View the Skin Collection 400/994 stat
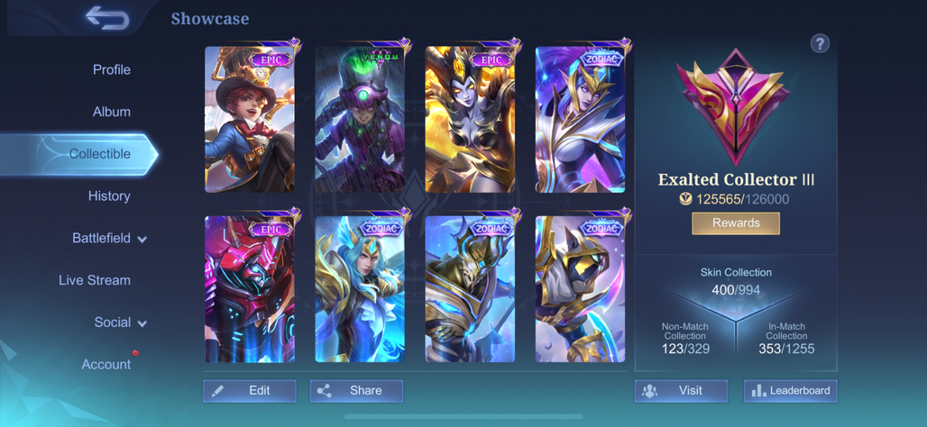The image size is (927, 427). (x=736, y=282)
